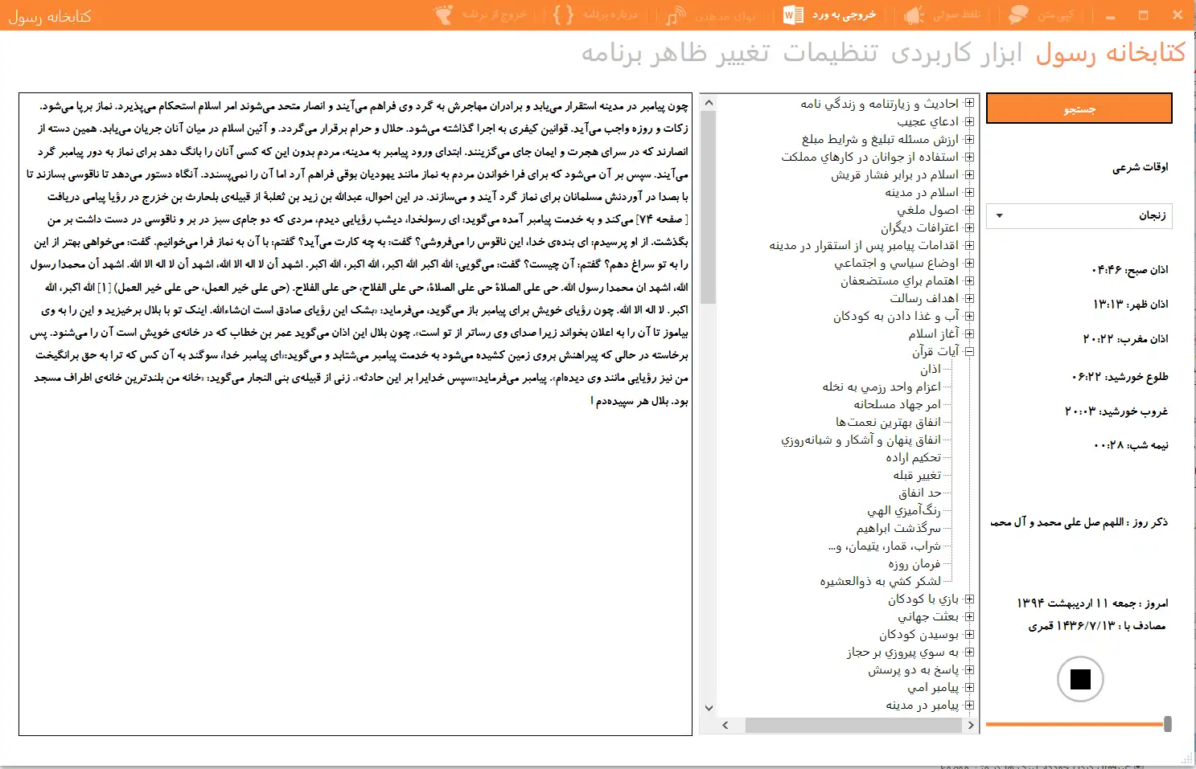Click horizontal scrollbar right arrow
The image size is (1196, 769).
[971, 725]
